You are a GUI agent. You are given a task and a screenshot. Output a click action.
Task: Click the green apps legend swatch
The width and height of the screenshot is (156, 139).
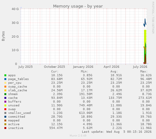coord(5,75)
